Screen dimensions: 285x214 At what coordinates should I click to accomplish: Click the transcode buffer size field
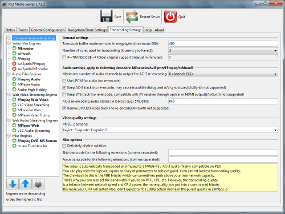point(223,43)
